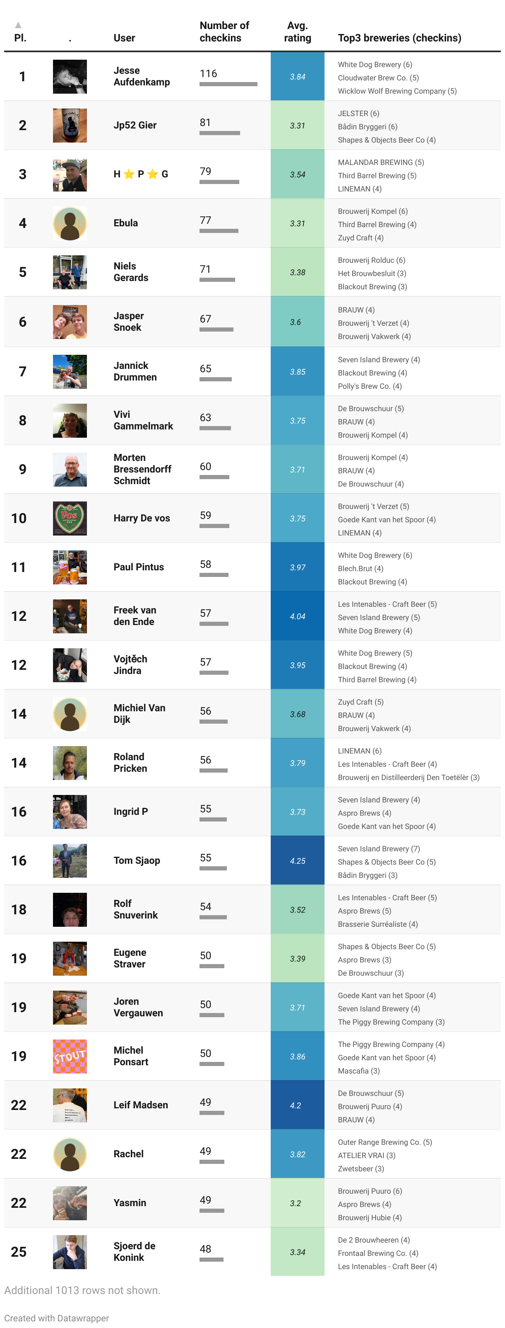Click Leif Madsen's white t-shirt avatar

(x=70, y=1105)
